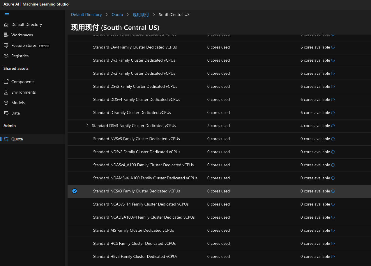This screenshot has width=371, height=266.
Task: Click info icon for DSv3 cores available
Action: click(333, 126)
